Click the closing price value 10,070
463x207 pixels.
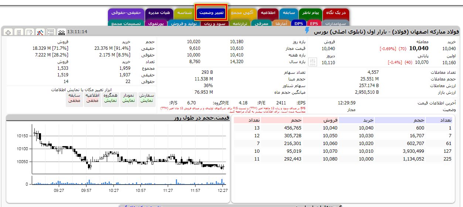[x=422, y=62]
